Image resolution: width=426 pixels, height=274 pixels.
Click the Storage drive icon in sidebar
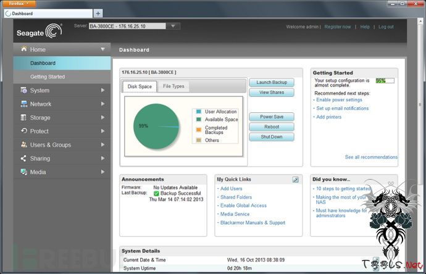(23, 118)
